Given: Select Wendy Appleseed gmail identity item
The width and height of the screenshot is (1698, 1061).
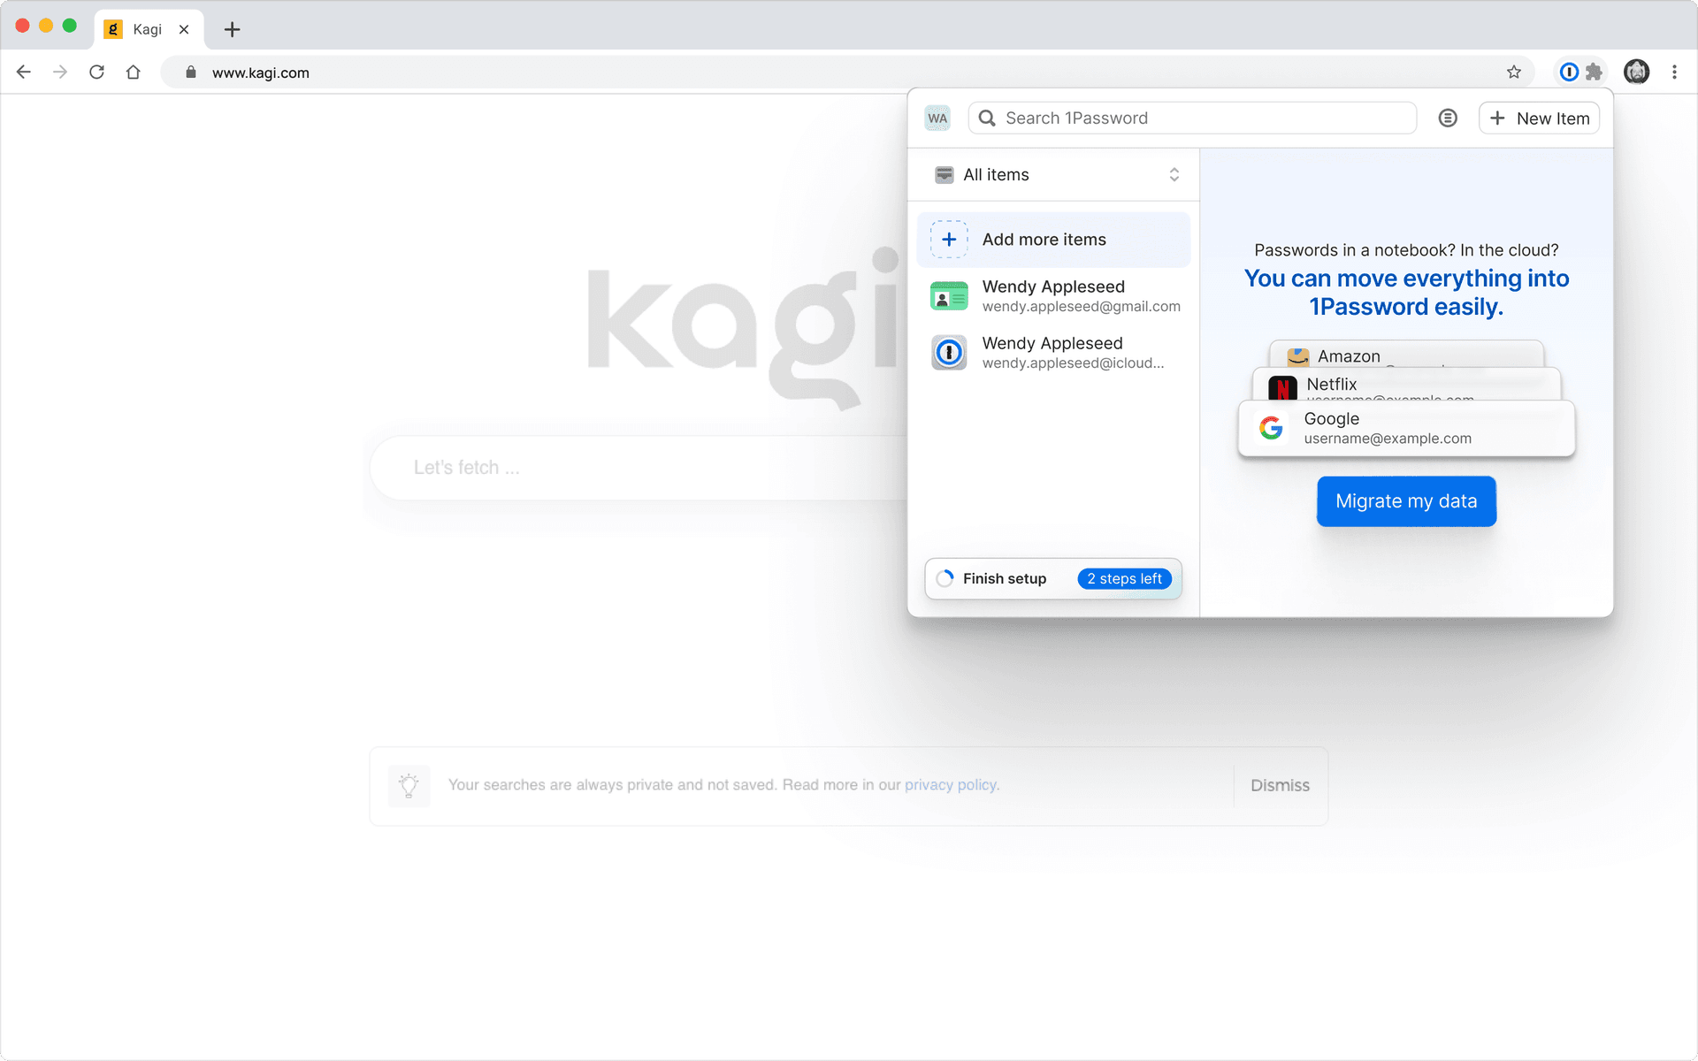Looking at the screenshot, I should pyautogui.click(x=1054, y=296).
